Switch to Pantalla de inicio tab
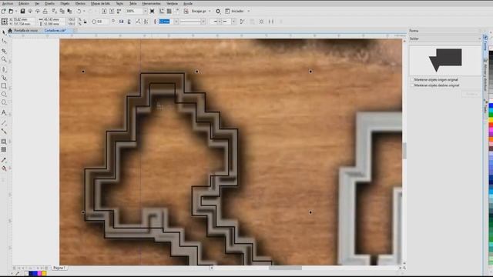Image resolution: width=493 pixels, height=277 pixels. pyautogui.click(x=25, y=31)
